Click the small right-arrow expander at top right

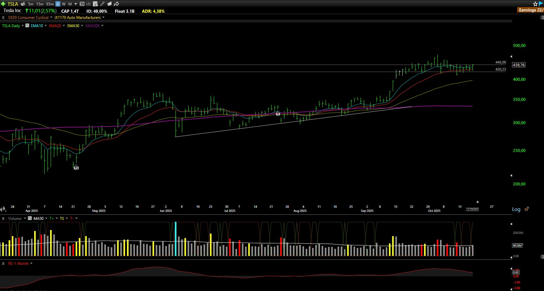542,18
